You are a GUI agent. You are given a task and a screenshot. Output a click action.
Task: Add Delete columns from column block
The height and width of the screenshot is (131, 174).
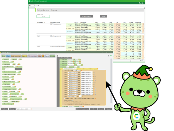(14, 99)
